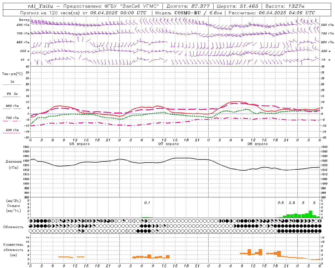Click the Высота: 1327м value

click(285, 6)
